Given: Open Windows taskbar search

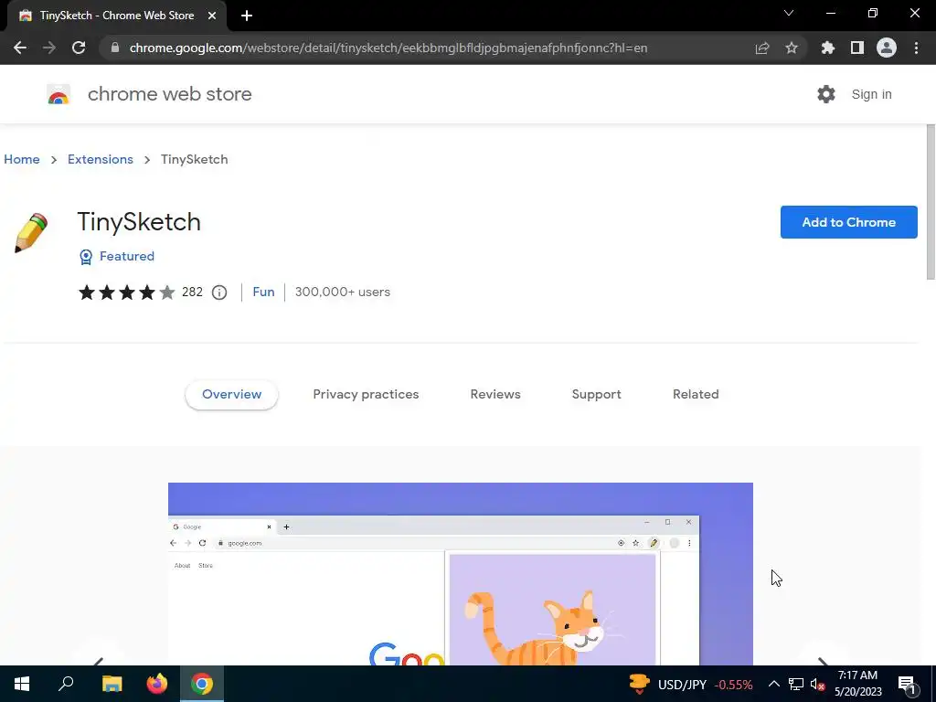Looking at the screenshot, I should pos(66,684).
